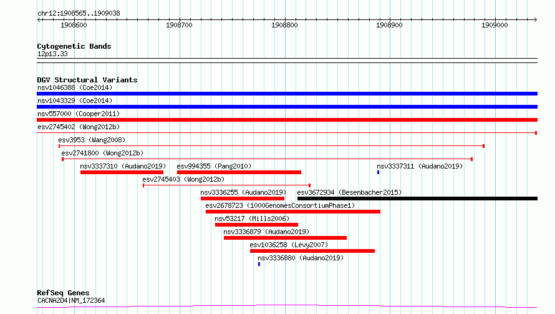This screenshot has width=555, height=314.
Task: Open nsv557000 (Cooper2011) label
Action: coord(79,114)
